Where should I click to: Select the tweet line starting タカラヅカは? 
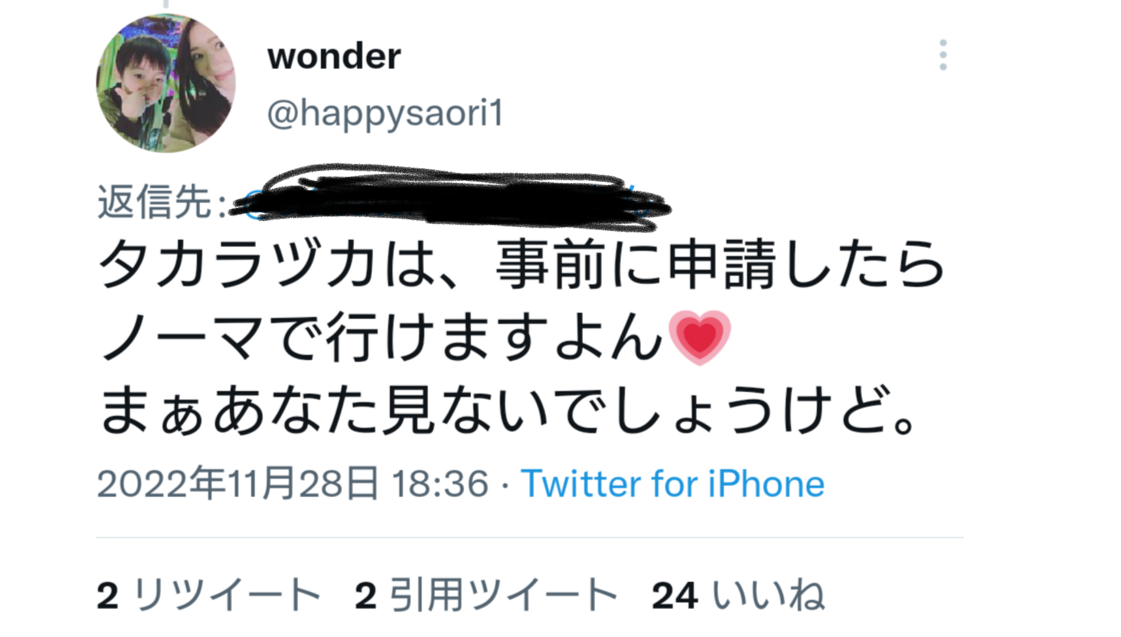coord(522,264)
